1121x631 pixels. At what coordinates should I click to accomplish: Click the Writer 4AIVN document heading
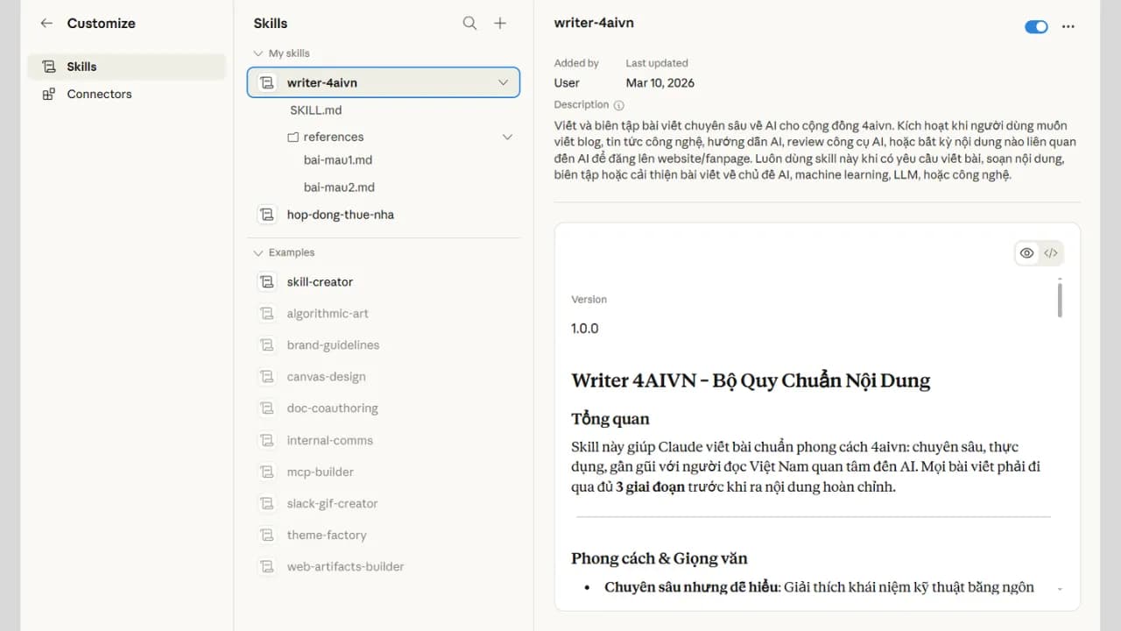(x=751, y=380)
